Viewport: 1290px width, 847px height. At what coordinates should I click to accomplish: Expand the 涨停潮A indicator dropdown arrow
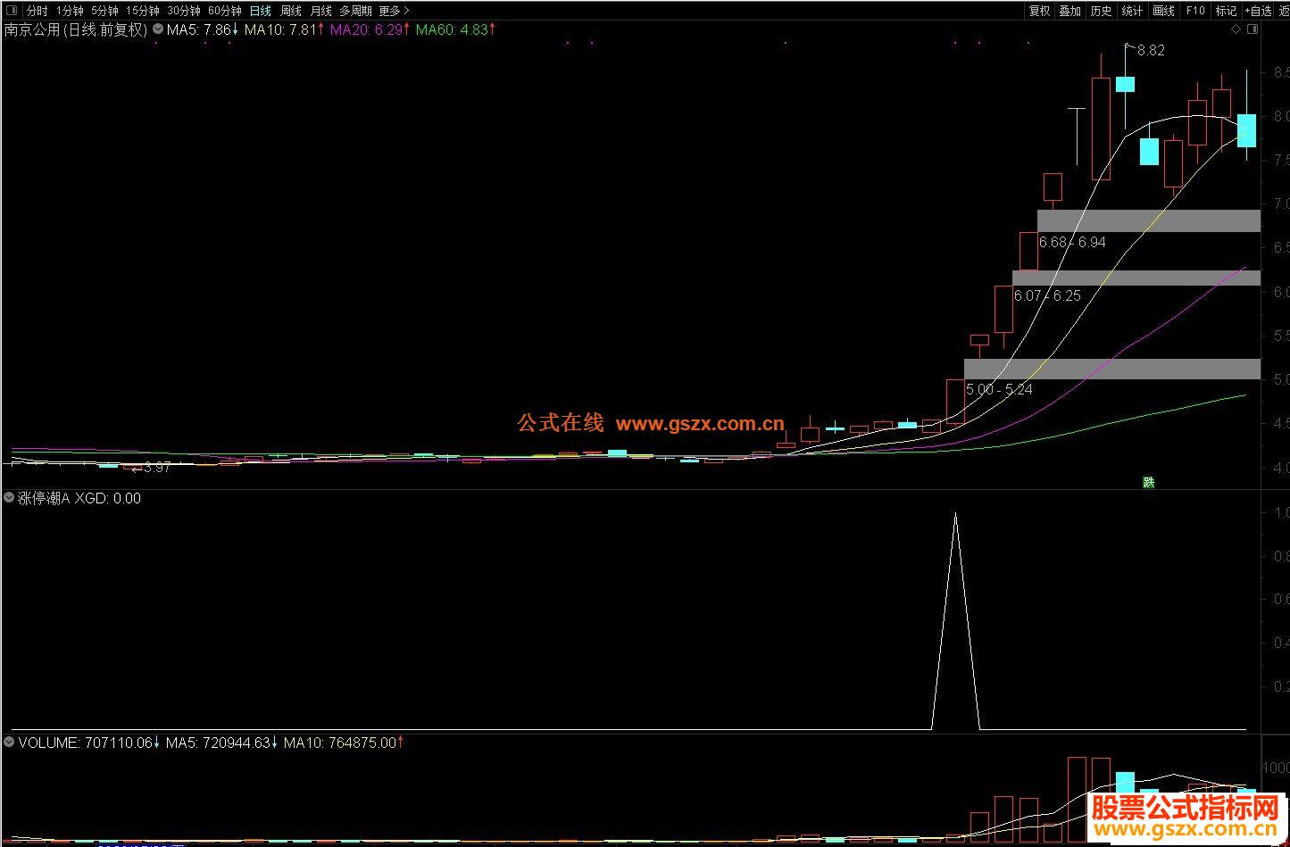point(9,498)
